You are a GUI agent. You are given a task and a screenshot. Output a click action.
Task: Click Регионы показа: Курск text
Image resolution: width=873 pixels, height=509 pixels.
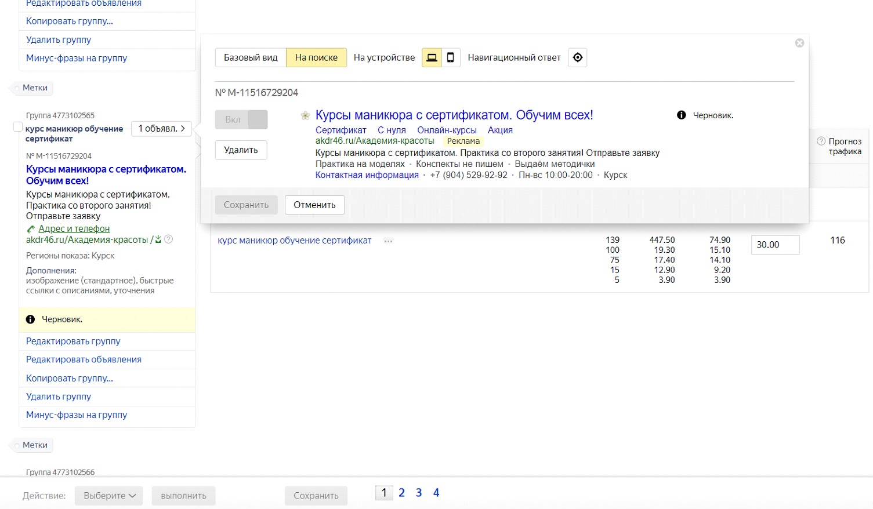(x=70, y=256)
